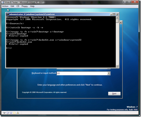Click the cmd scrollbar down arrow
141x117 pixels.
tap(117, 66)
